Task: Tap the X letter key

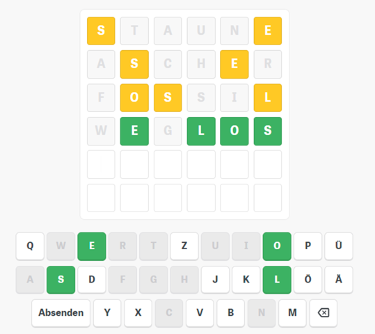Action: (138, 312)
